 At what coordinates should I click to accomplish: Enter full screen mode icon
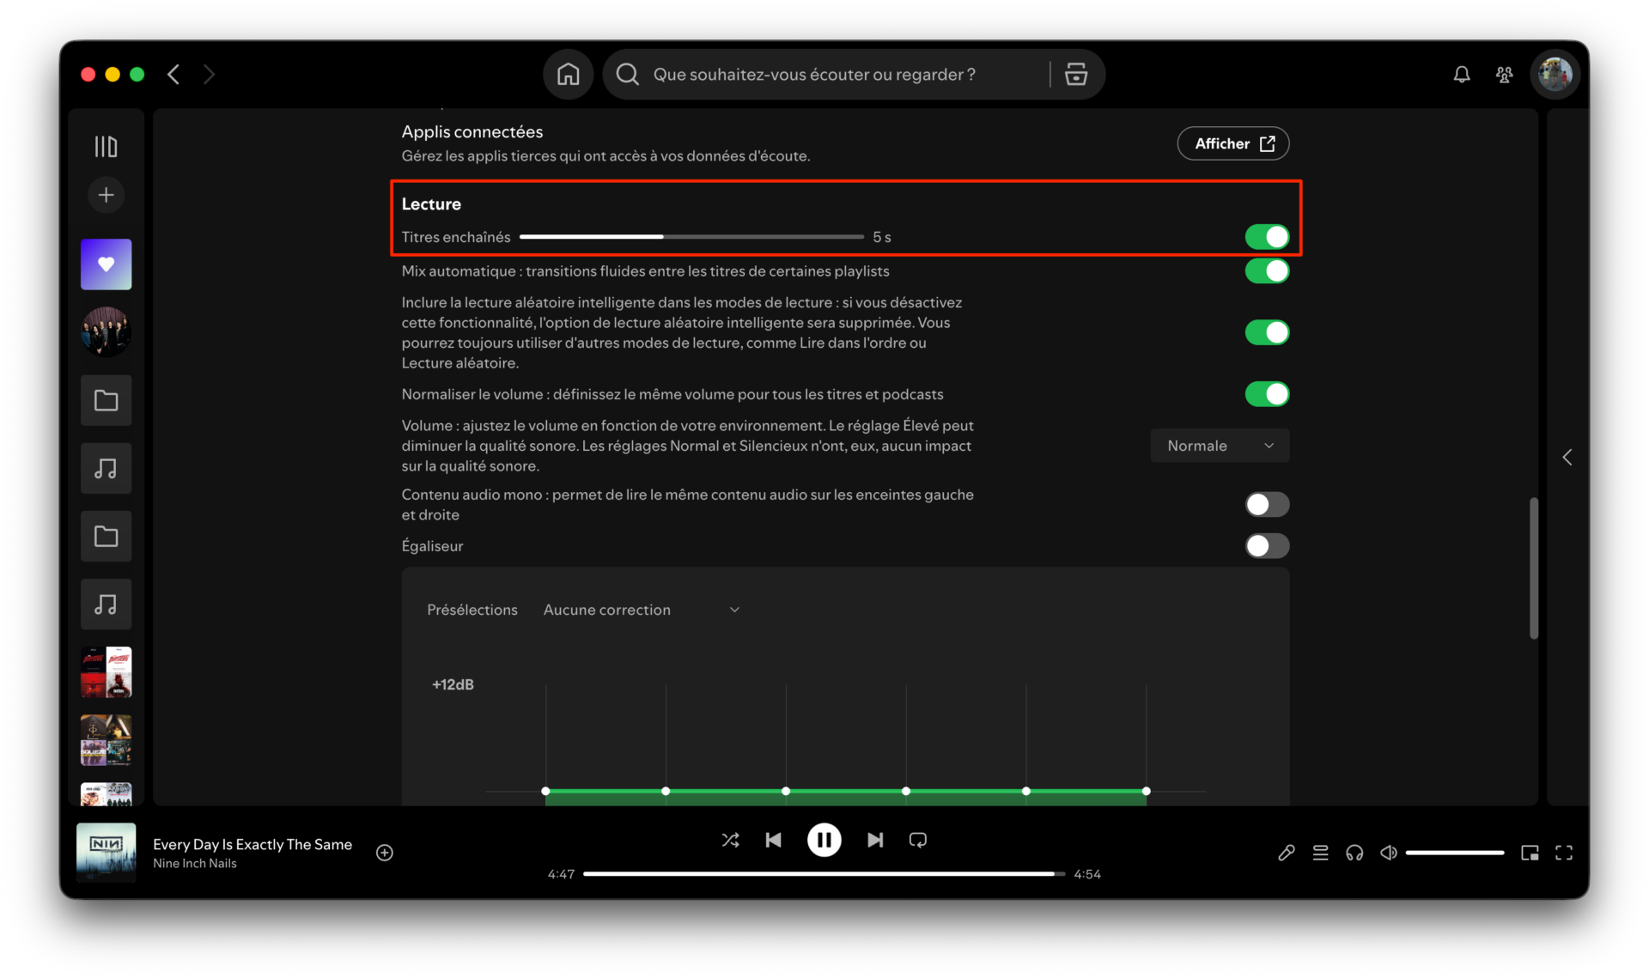coord(1564,853)
